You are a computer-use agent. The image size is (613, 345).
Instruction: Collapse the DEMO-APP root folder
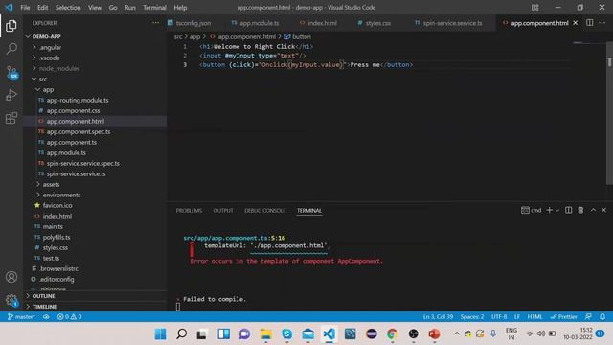(28, 36)
